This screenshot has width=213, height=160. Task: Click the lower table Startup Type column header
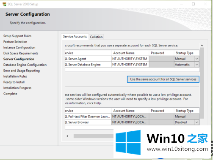click(187, 111)
